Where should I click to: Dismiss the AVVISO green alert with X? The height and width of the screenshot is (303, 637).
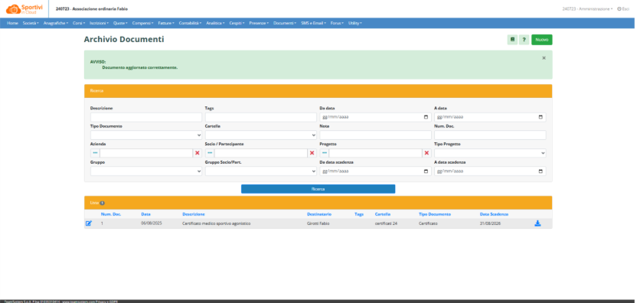point(544,58)
